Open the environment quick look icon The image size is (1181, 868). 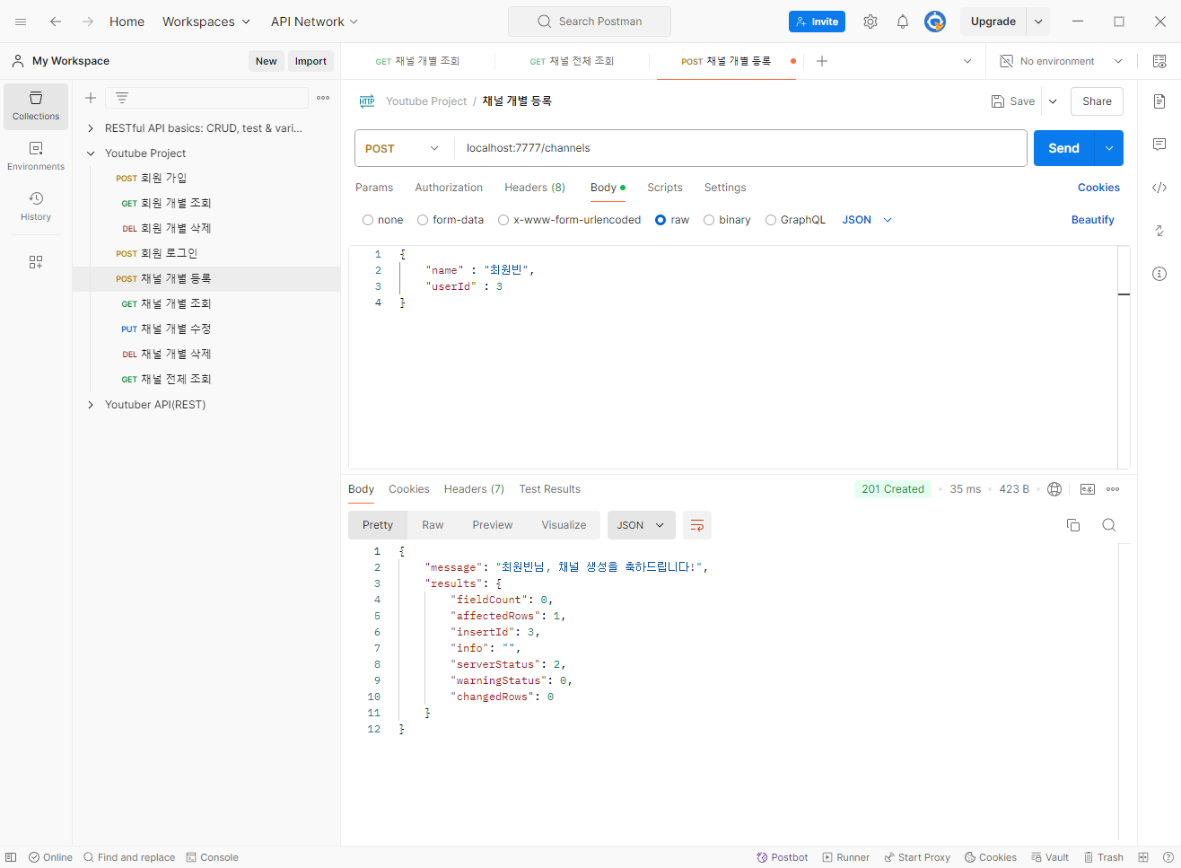(x=1159, y=61)
